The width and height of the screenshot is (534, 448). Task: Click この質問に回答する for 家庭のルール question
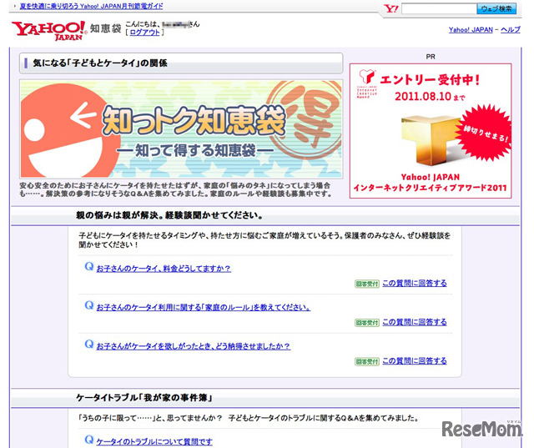tap(415, 322)
